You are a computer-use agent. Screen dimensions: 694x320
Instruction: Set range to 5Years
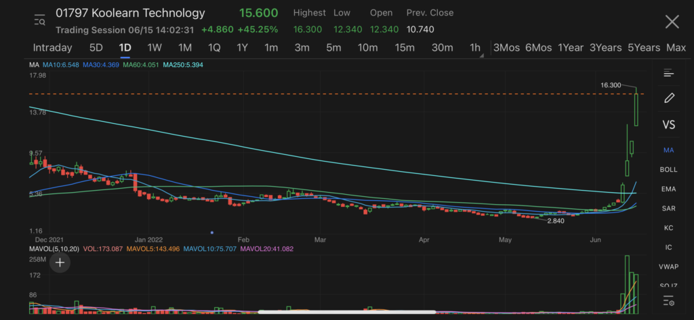[644, 48]
